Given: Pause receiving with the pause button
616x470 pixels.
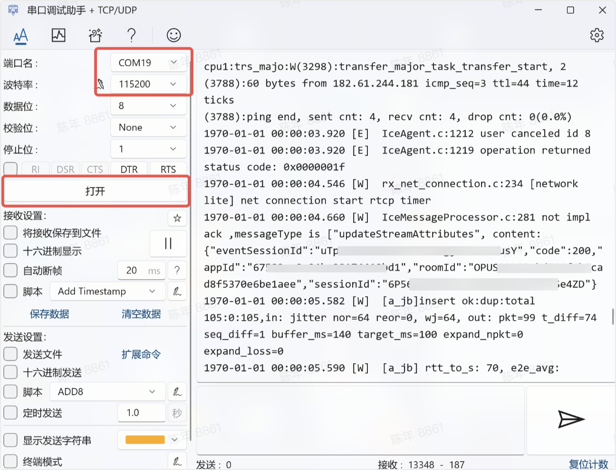Looking at the screenshot, I should click(168, 244).
